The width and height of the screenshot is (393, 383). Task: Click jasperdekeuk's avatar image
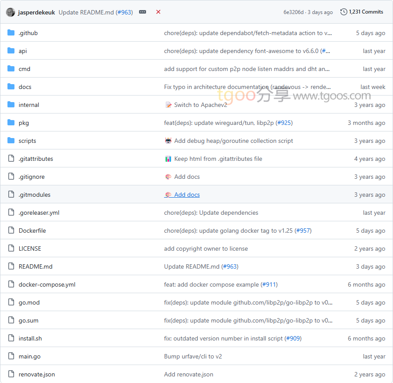coord(11,12)
